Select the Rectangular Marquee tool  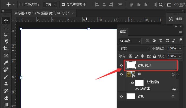pos(6,28)
